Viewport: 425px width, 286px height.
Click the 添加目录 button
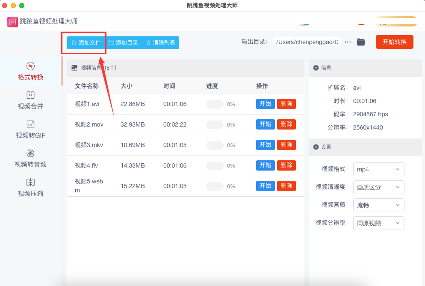point(123,43)
